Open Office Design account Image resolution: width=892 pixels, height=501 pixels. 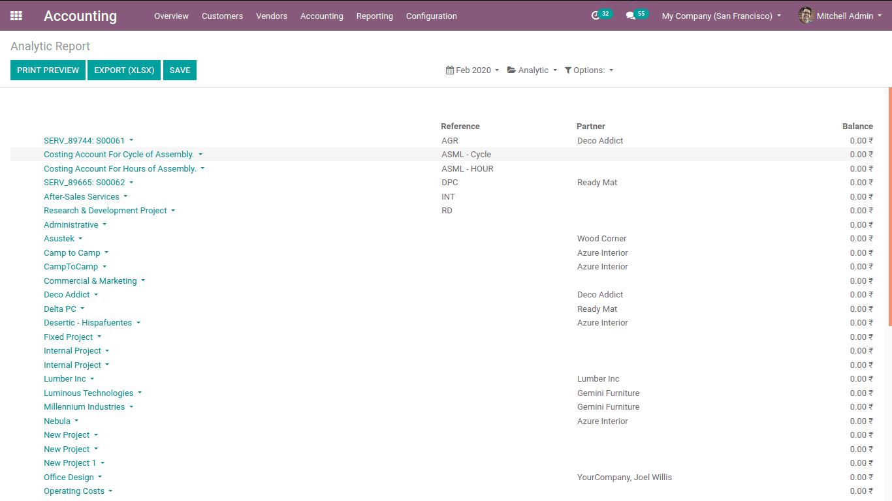(69, 478)
